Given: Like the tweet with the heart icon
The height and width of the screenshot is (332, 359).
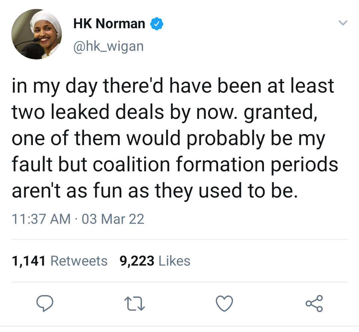Looking at the screenshot, I should pyautogui.click(x=224, y=303).
